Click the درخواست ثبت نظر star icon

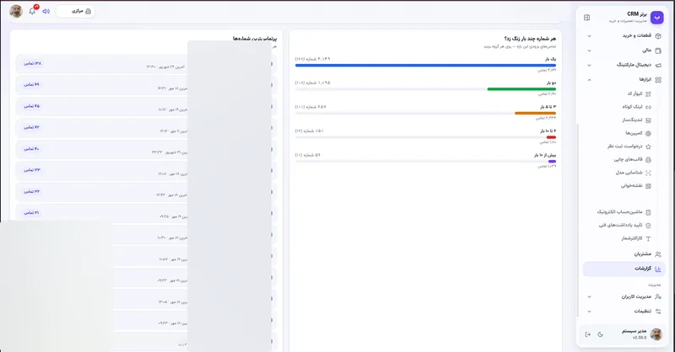648,147
